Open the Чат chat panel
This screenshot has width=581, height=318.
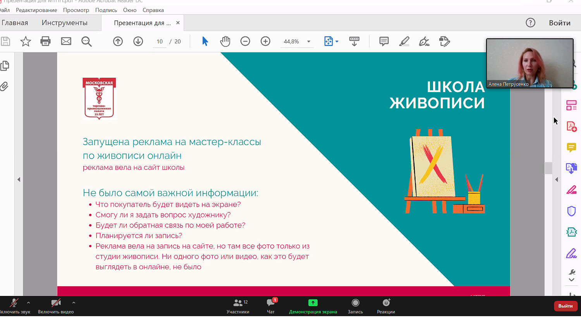coord(271,306)
